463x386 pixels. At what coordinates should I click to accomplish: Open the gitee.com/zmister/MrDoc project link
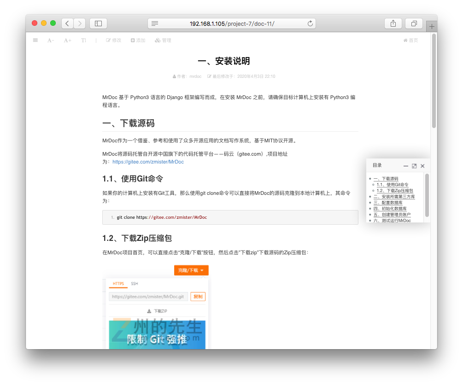148,162
